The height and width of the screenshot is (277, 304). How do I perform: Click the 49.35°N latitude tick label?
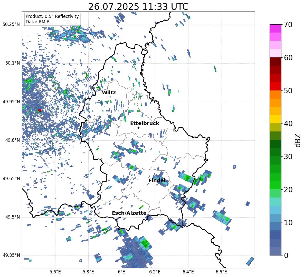[x=11, y=255]
